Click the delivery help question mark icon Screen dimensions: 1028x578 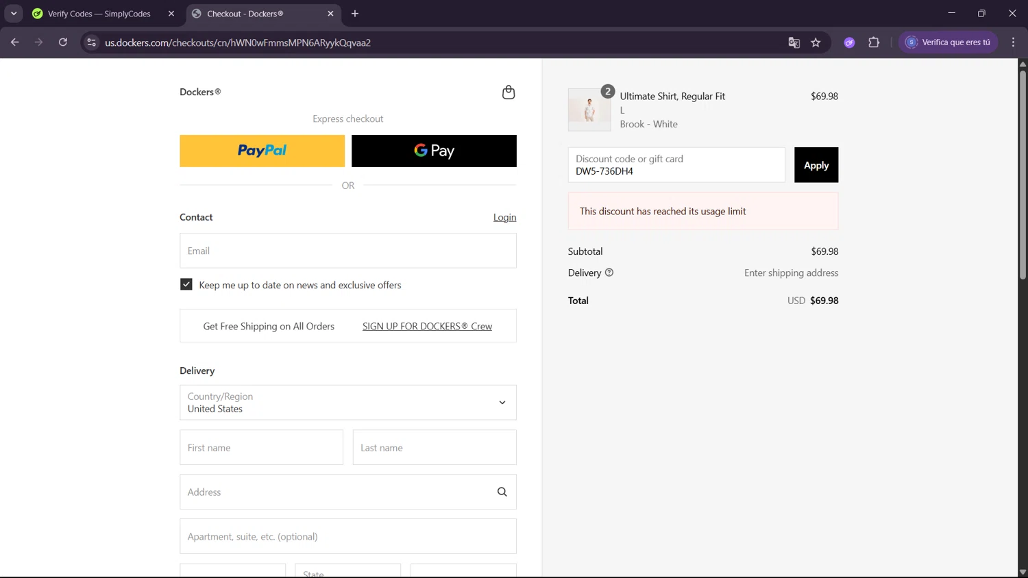[x=609, y=273]
